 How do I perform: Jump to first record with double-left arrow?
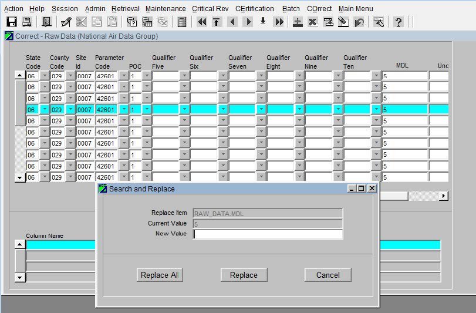[x=202, y=22]
